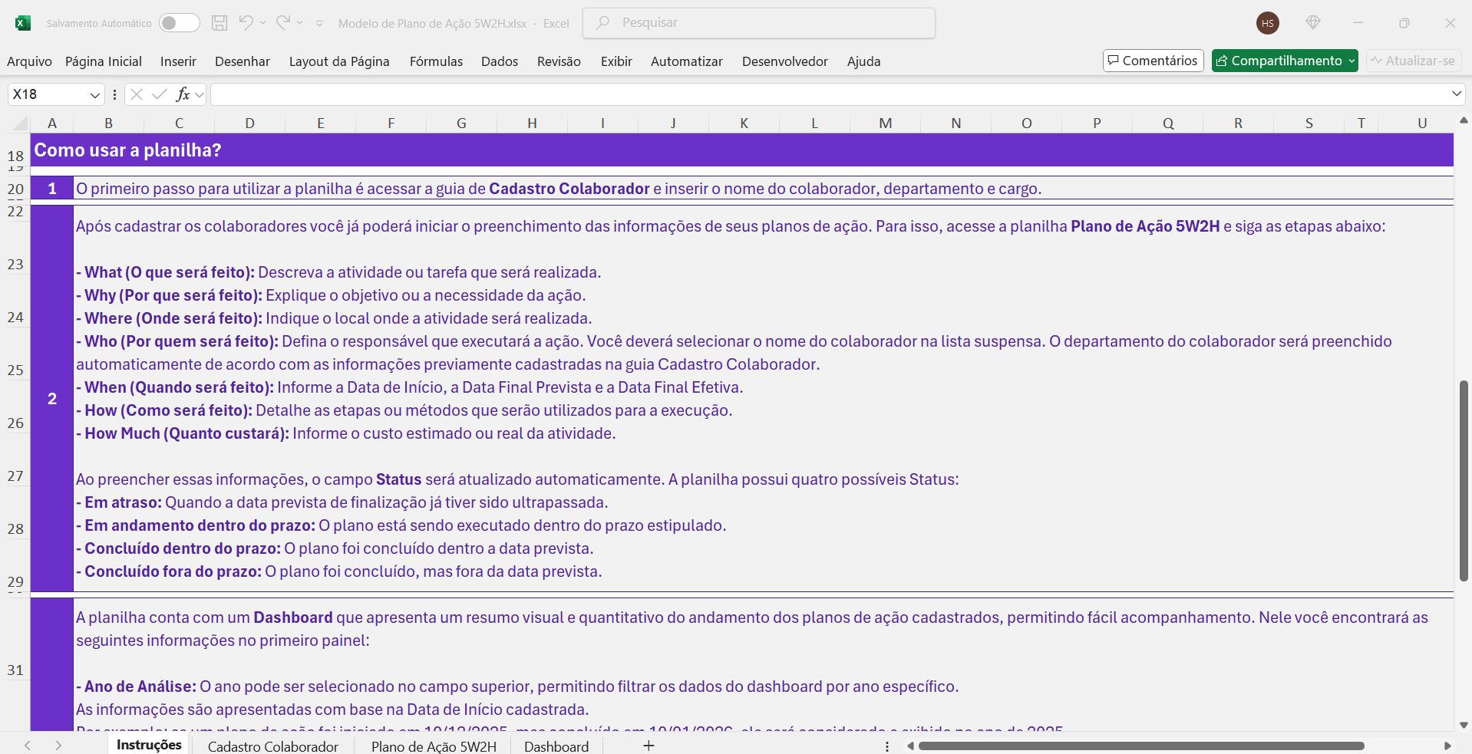Open Customize Quick Access Toolbar dropdown
The height and width of the screenshot is (754, 1472).
point(320,24)
